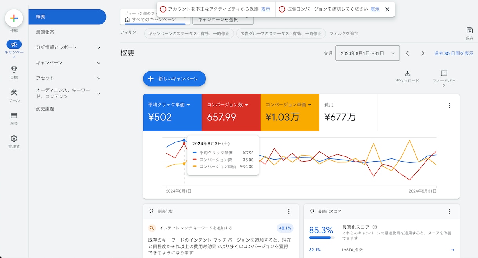
Task: Select 変更履歴 in the side menu
Action: coord(45,109)
